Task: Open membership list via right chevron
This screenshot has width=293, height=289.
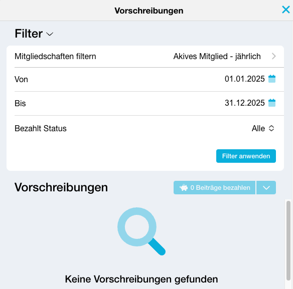Action: click(274, 56)
